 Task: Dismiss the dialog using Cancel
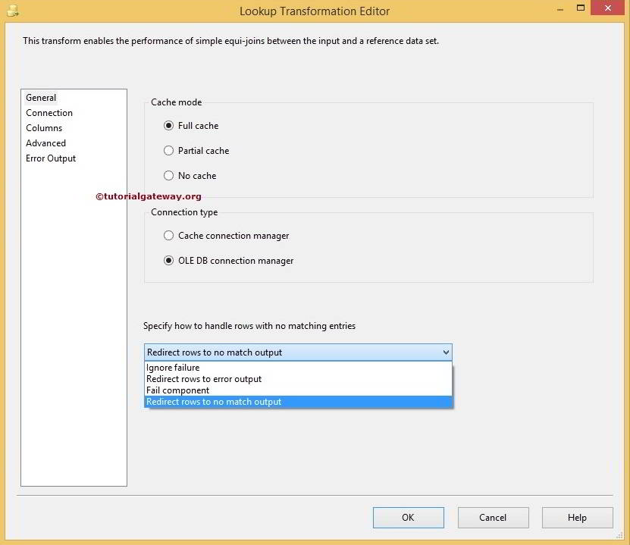click(x=493, y=517)
